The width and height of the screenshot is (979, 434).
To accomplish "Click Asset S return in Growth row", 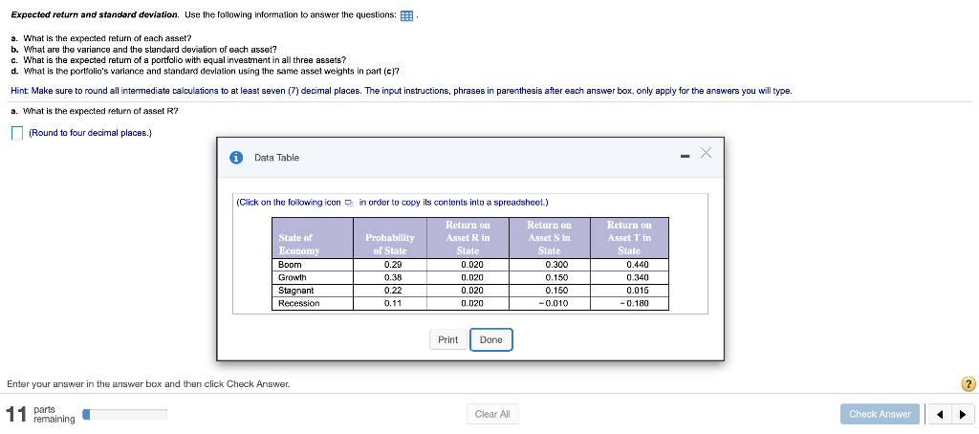I will point(556,277).
